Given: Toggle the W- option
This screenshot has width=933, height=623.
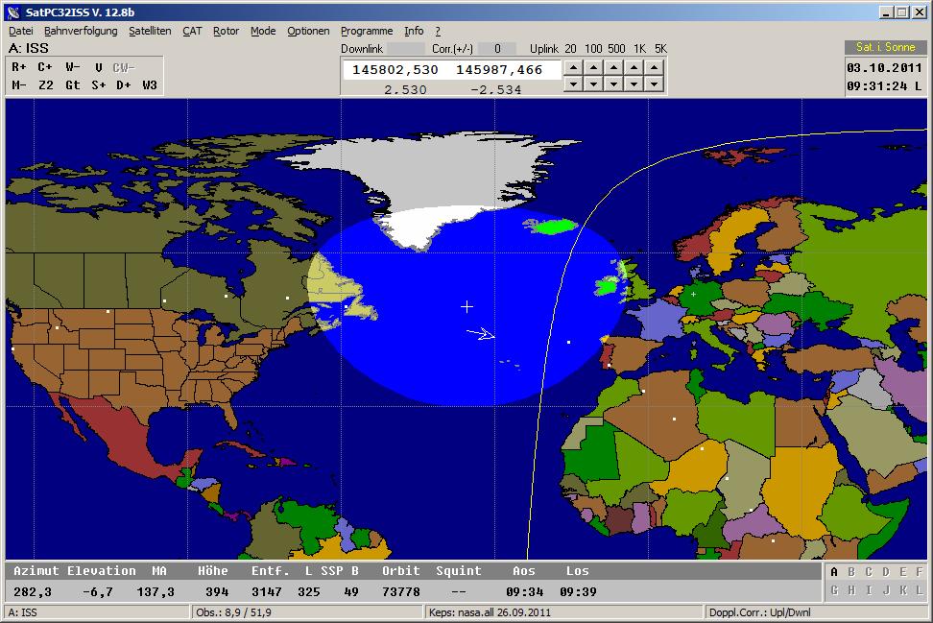Looking at the screenshot, I should coord(72,67).
